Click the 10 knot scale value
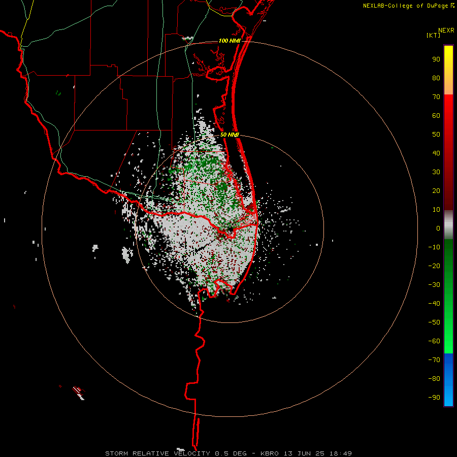Screen dimensions: 457x457 (436, 210)
